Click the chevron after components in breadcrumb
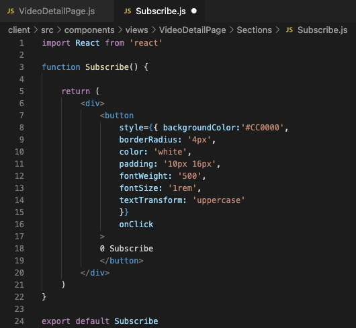 pyautogui.click(x=120, y=30)
